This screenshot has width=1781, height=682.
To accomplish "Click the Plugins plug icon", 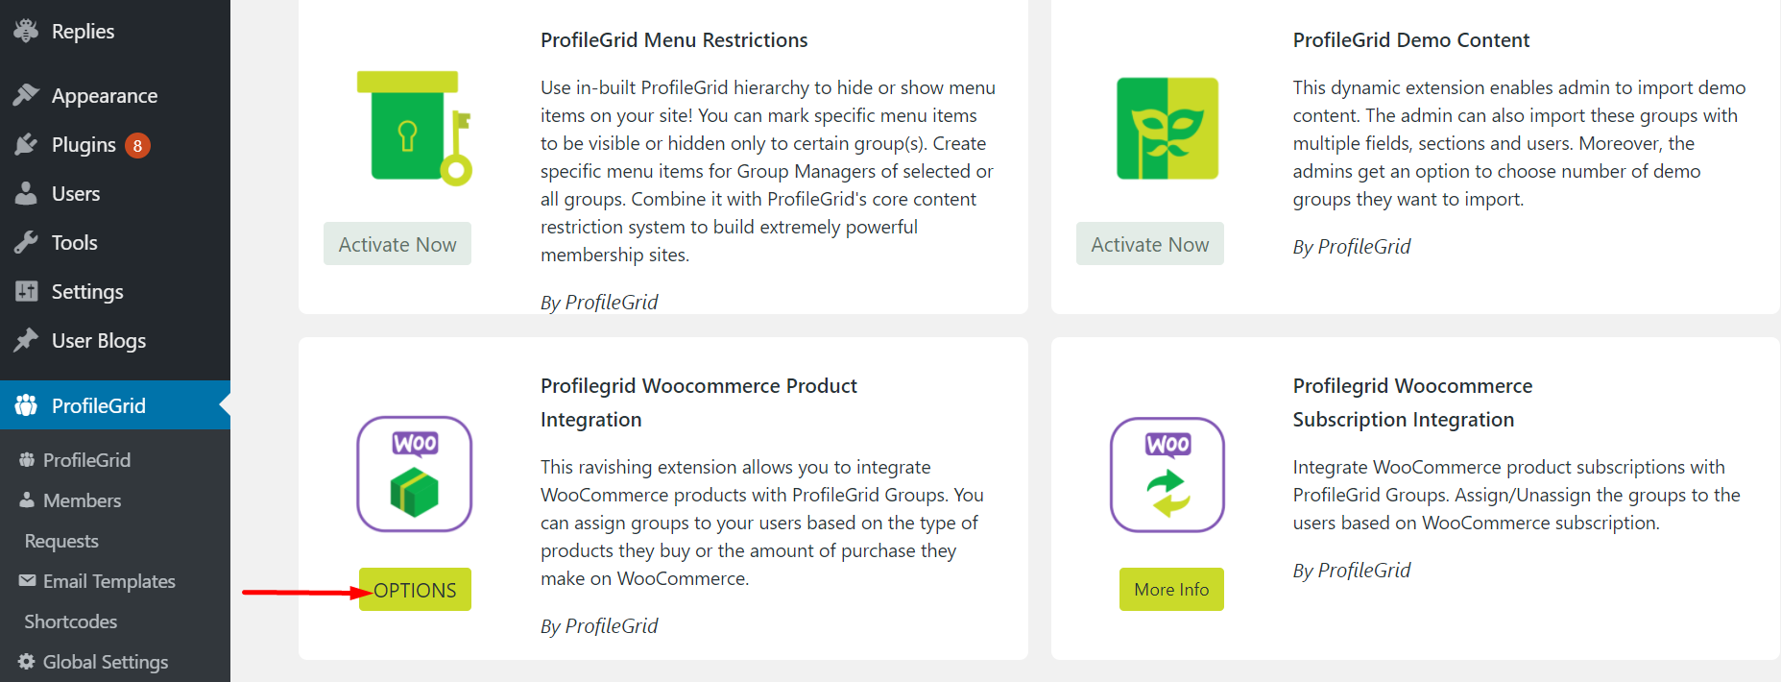I will coord(26,144).
